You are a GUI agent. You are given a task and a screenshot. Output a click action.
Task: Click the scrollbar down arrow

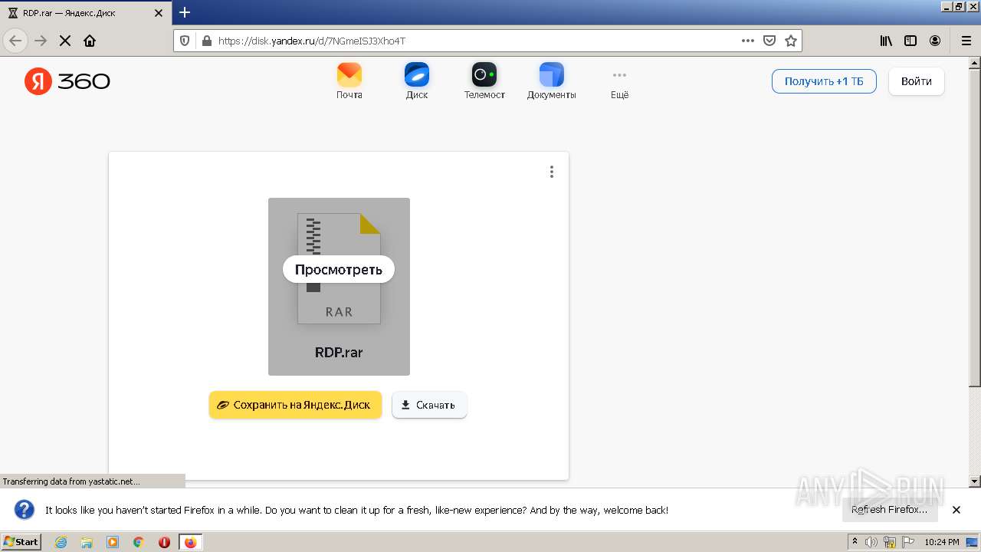(975, 481)
